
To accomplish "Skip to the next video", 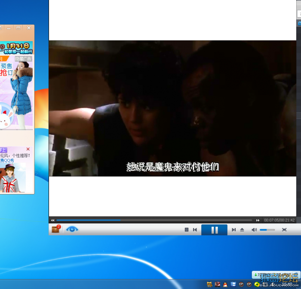I will coord(233,230).
